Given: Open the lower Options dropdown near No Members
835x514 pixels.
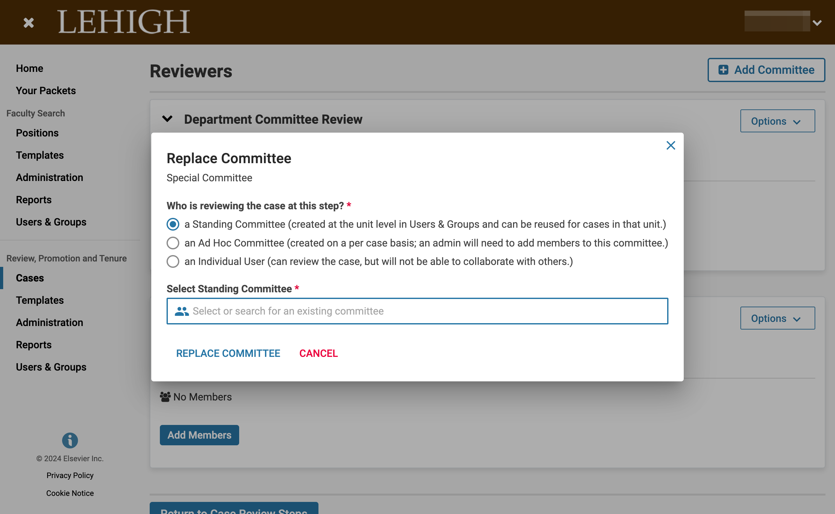Looking at the screenshot, I should (777, 318).
